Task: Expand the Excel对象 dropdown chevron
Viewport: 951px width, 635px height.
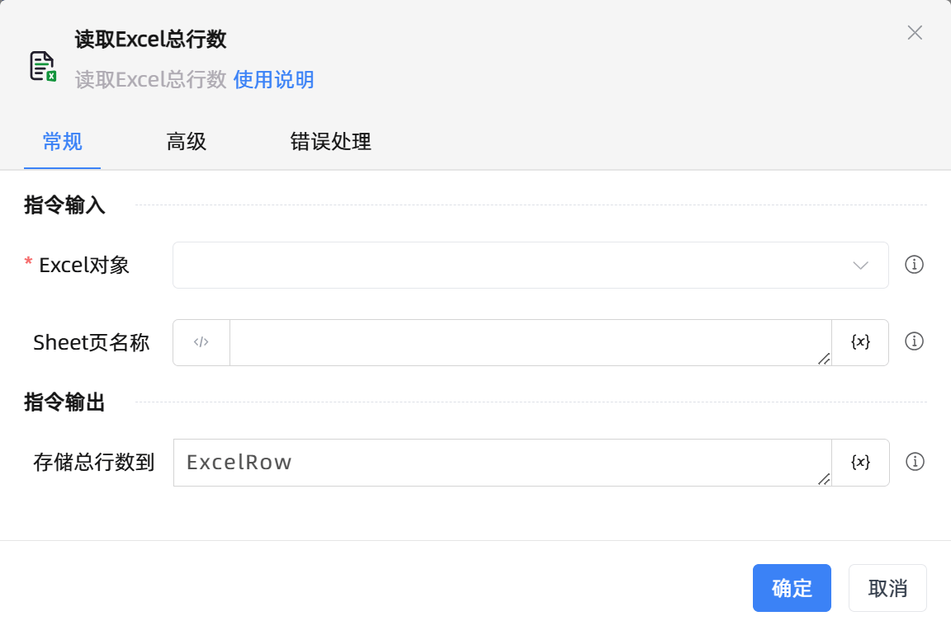Action: pyautogui.click(x=860, y=265)
